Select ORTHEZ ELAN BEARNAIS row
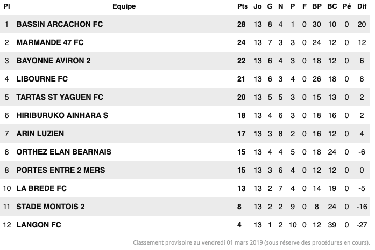 [x=64, y=152]
